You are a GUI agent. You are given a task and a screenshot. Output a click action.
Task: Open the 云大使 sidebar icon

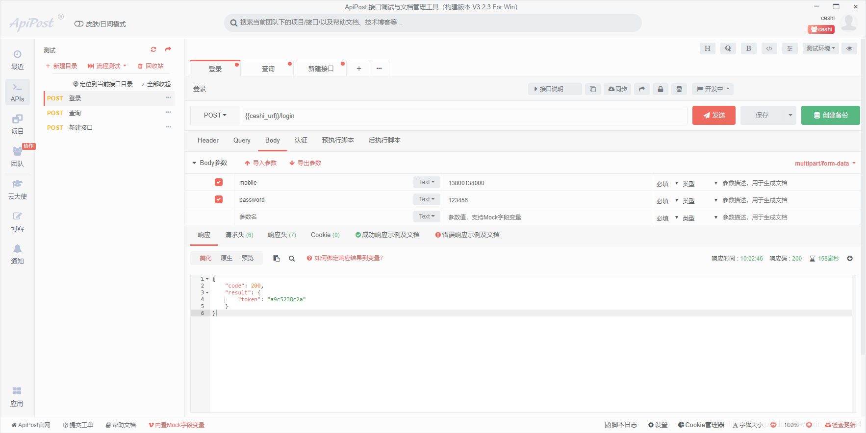17,190
